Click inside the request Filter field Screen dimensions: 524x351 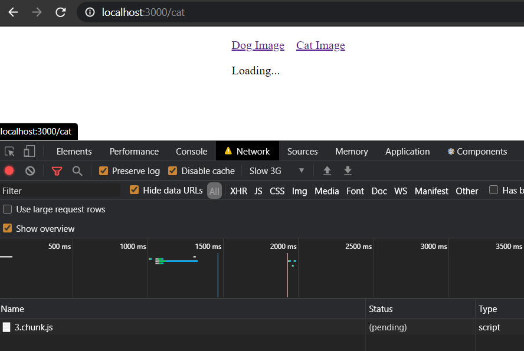point(59,191)
